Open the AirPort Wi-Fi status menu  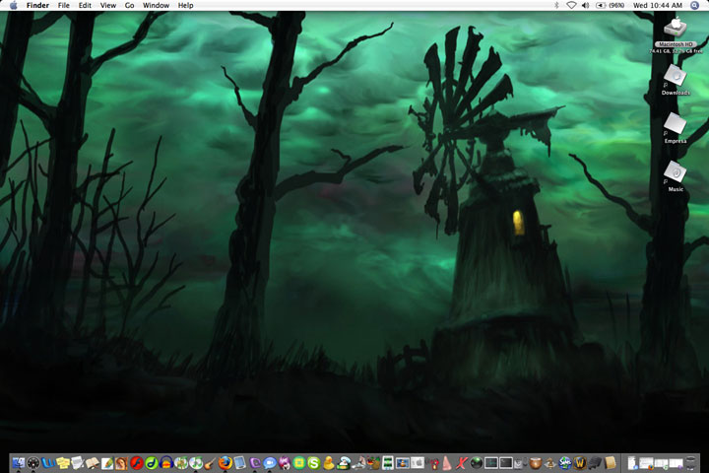571,6
